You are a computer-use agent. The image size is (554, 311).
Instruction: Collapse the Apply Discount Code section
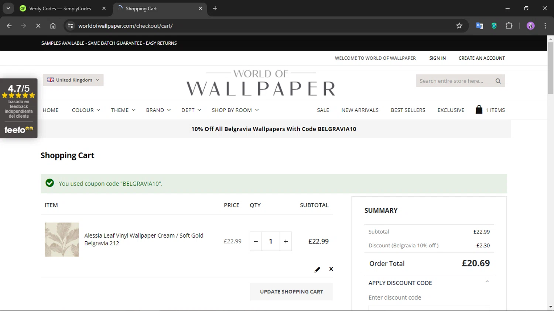click(487, 282)
